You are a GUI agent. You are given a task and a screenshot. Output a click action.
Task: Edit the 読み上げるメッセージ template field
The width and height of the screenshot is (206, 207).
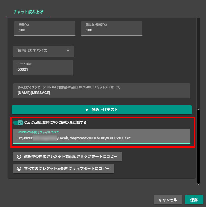102,91
